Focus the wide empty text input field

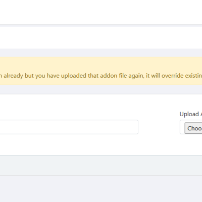[69, 127]
